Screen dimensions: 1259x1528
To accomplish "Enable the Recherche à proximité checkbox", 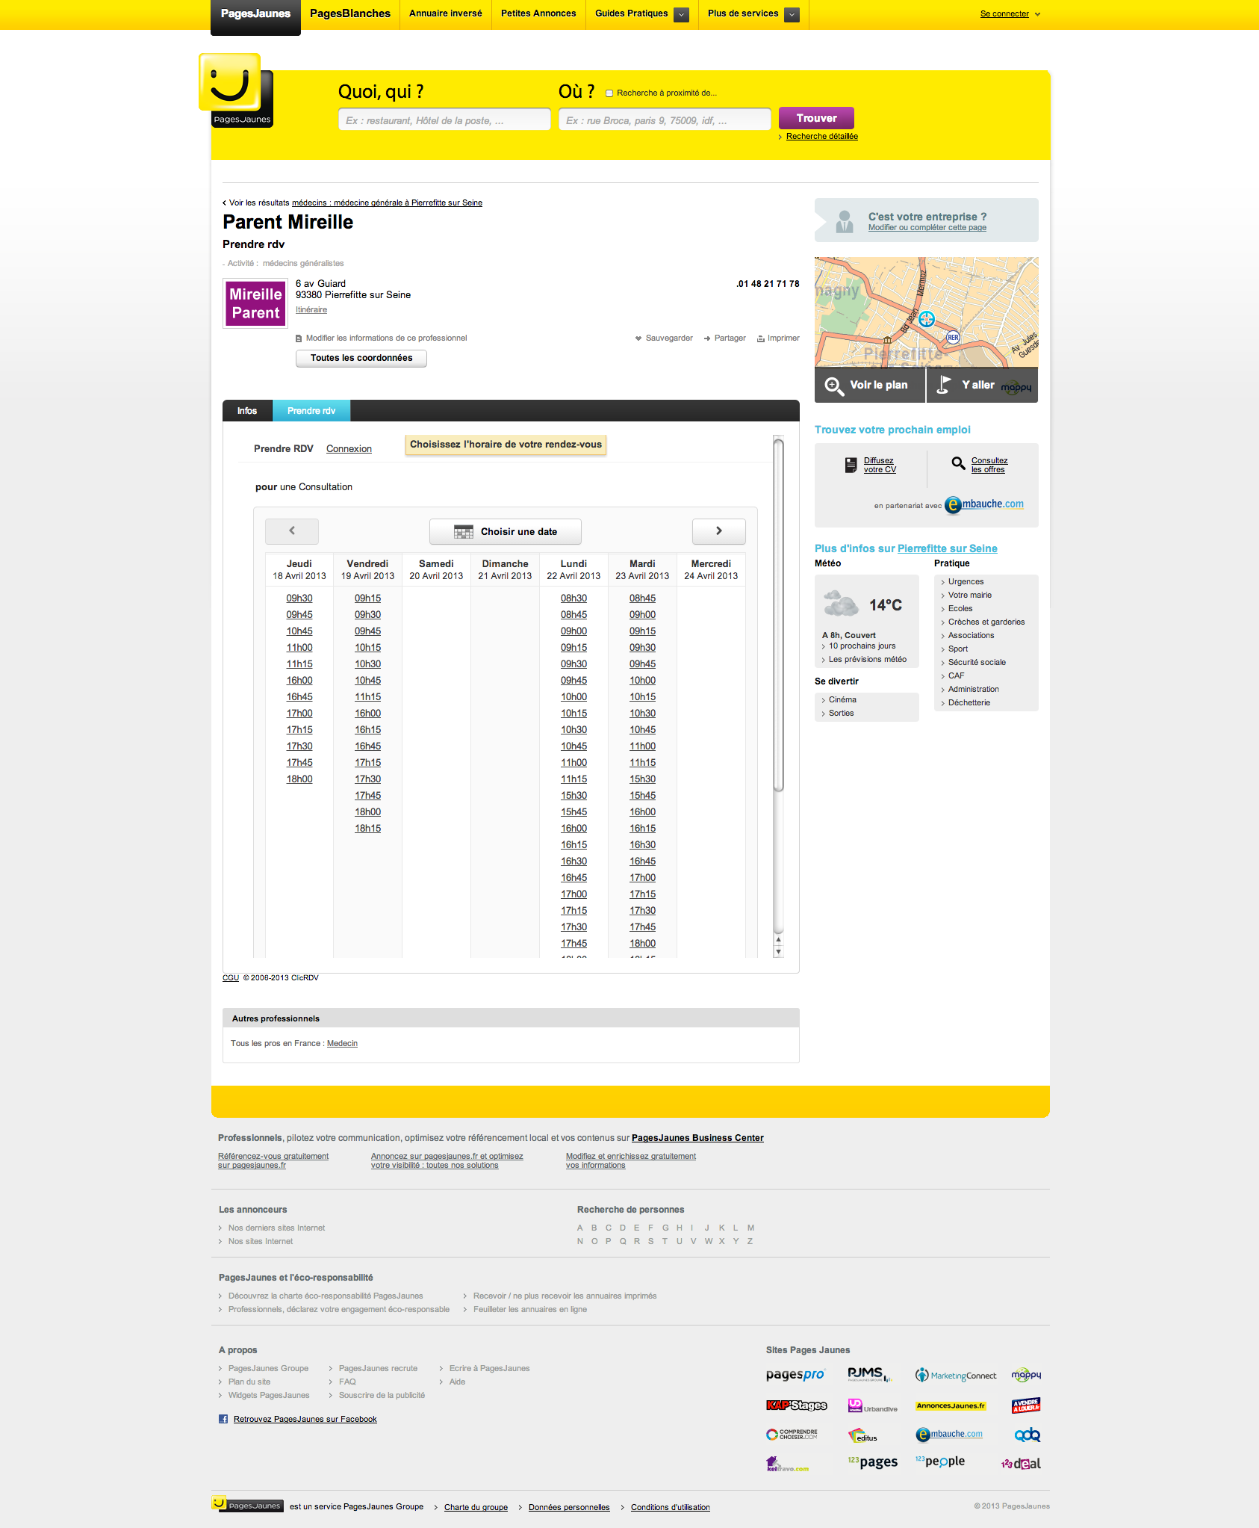I will 609,93.
